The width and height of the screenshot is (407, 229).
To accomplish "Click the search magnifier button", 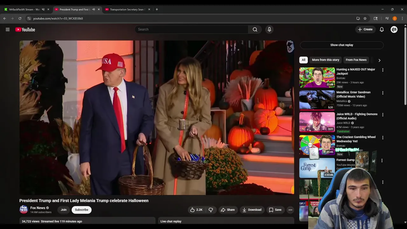I will pos(255,29).
